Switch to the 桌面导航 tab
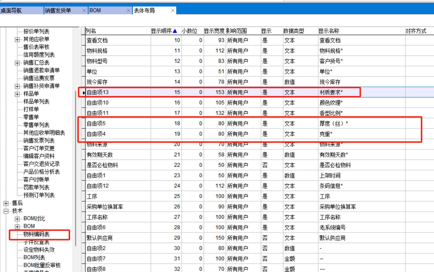Image resolution: width=434 pixels, height=272 pixels. coord(12,10)
